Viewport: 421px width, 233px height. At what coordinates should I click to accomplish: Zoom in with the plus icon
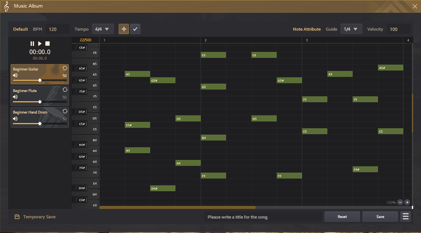click(x=407, y=202)
